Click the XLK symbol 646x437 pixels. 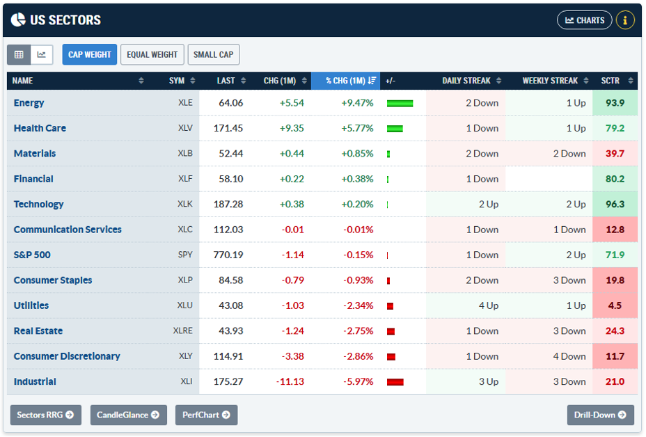tap(185, 204)
